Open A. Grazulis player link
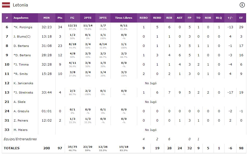The image size is (249, 155). pos(21,111)
